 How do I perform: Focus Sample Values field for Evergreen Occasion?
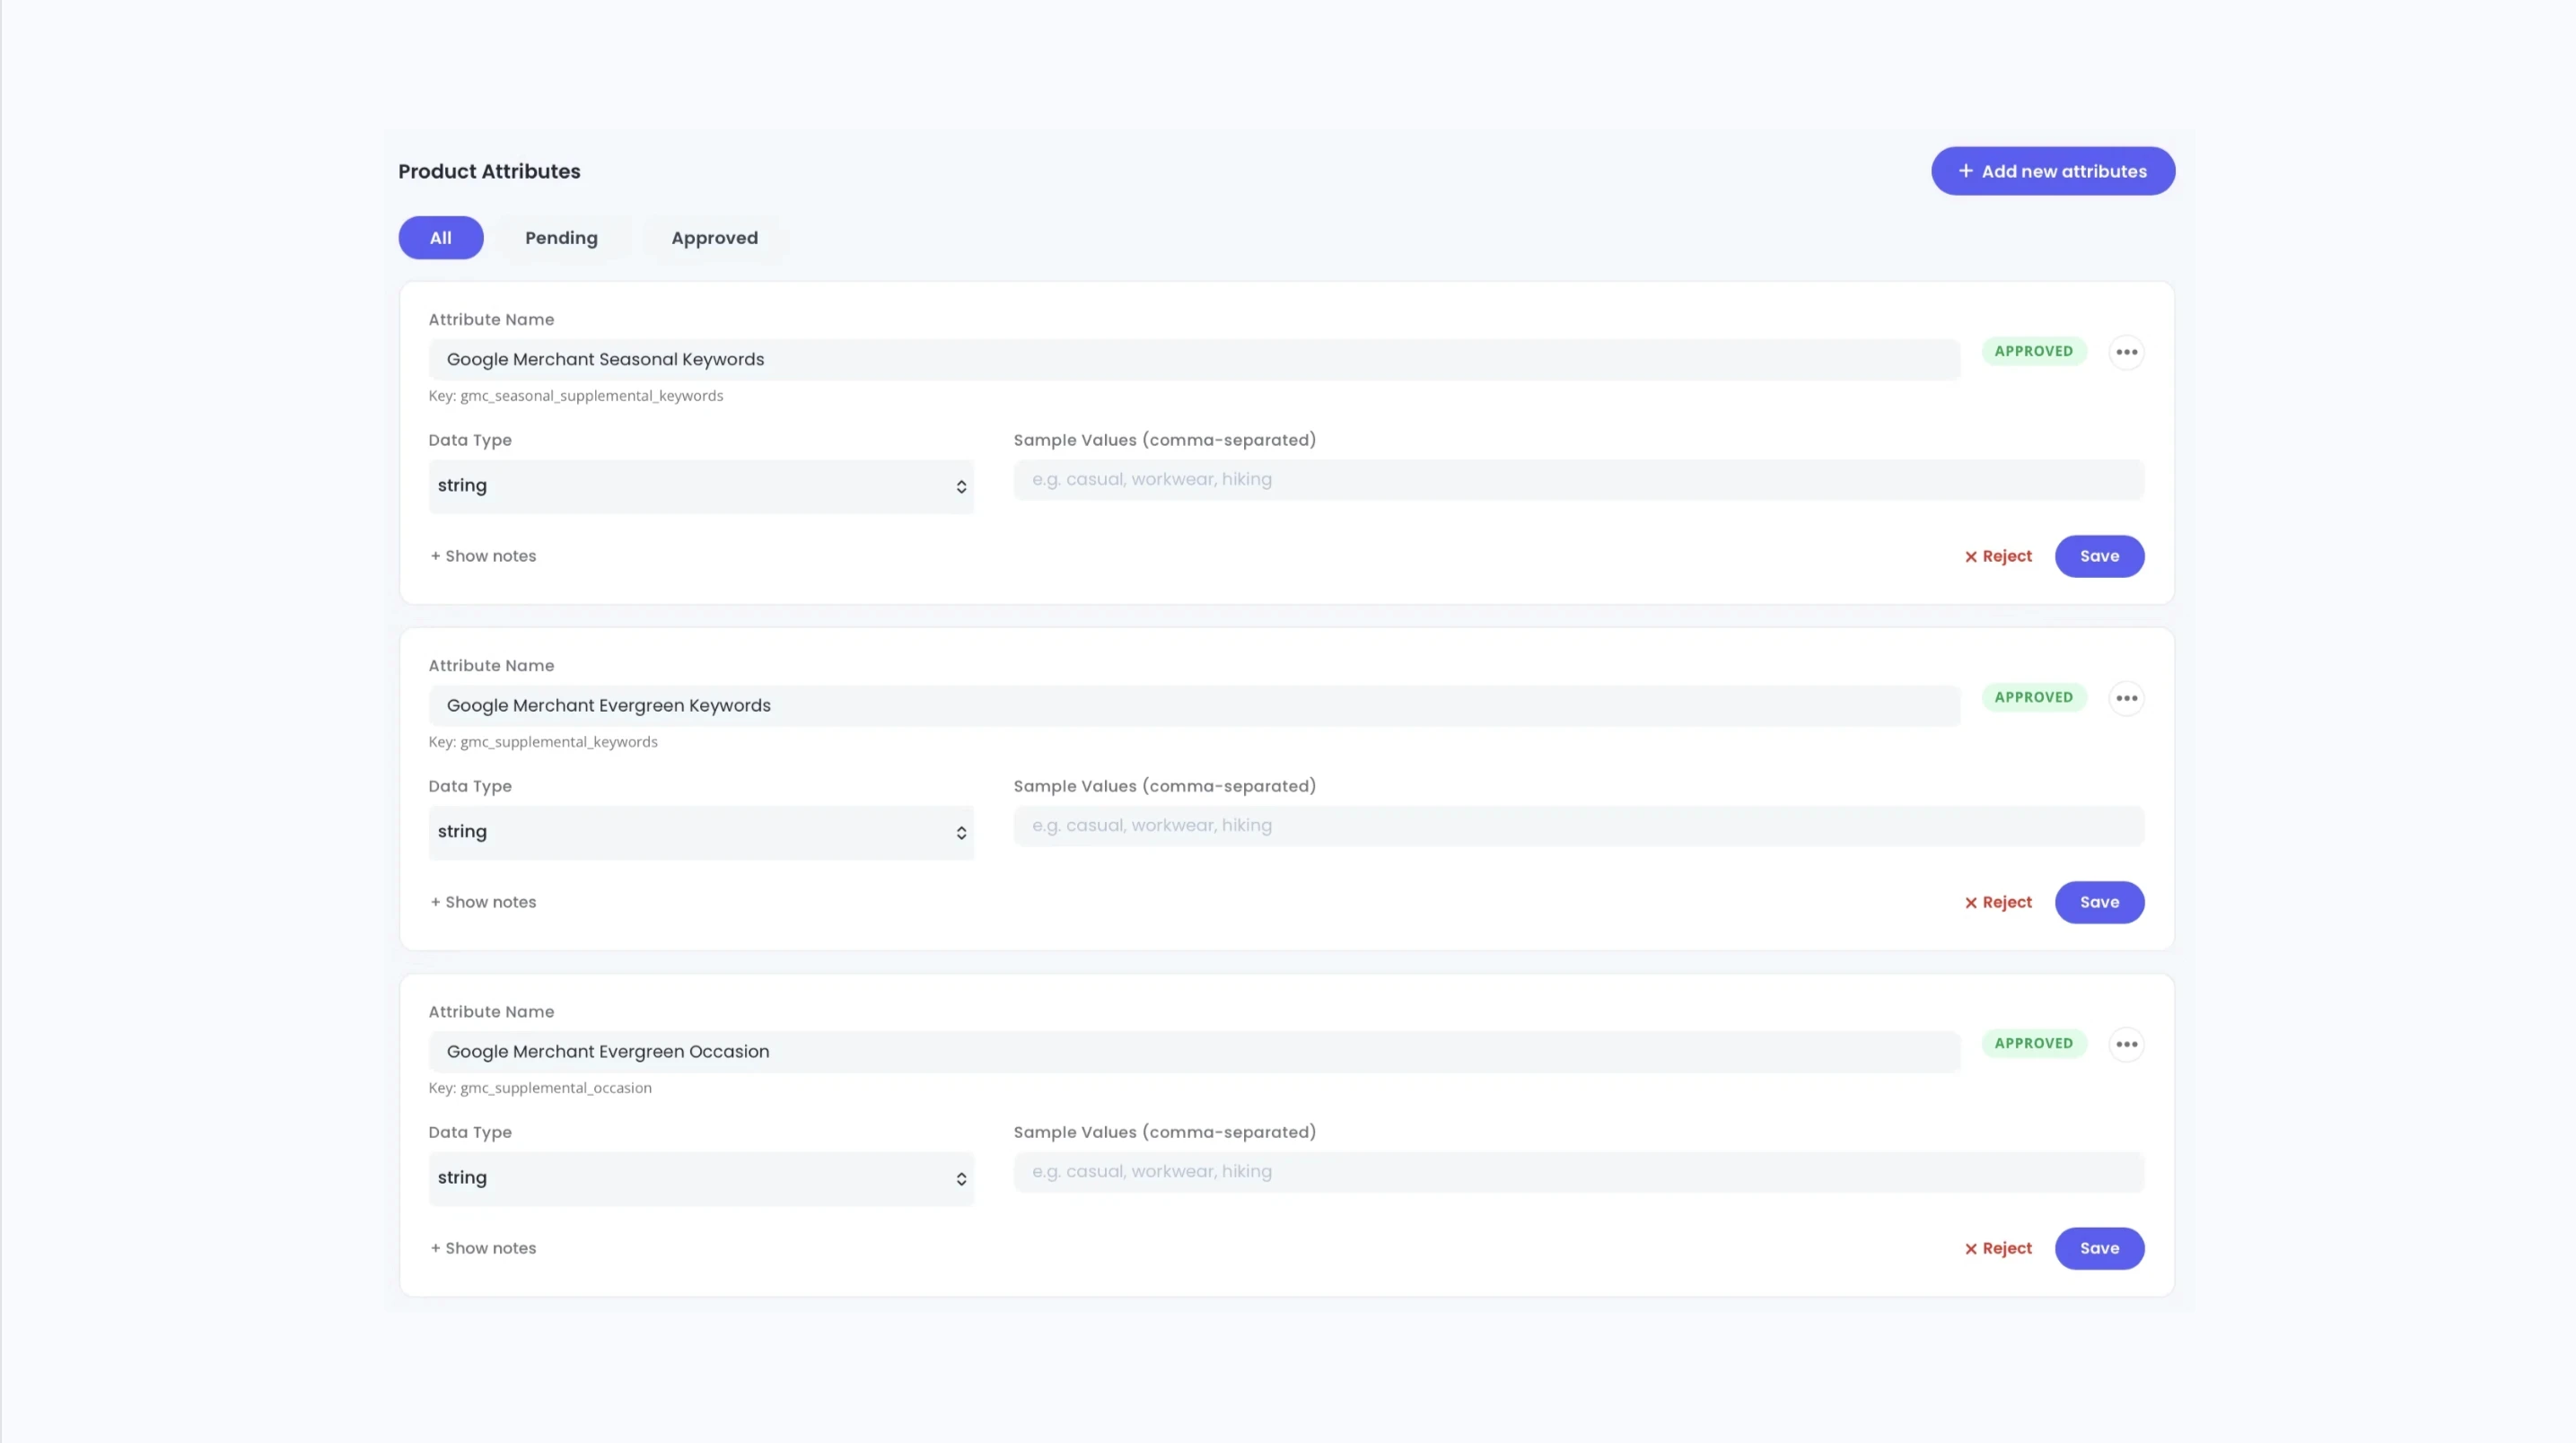1578,1171
